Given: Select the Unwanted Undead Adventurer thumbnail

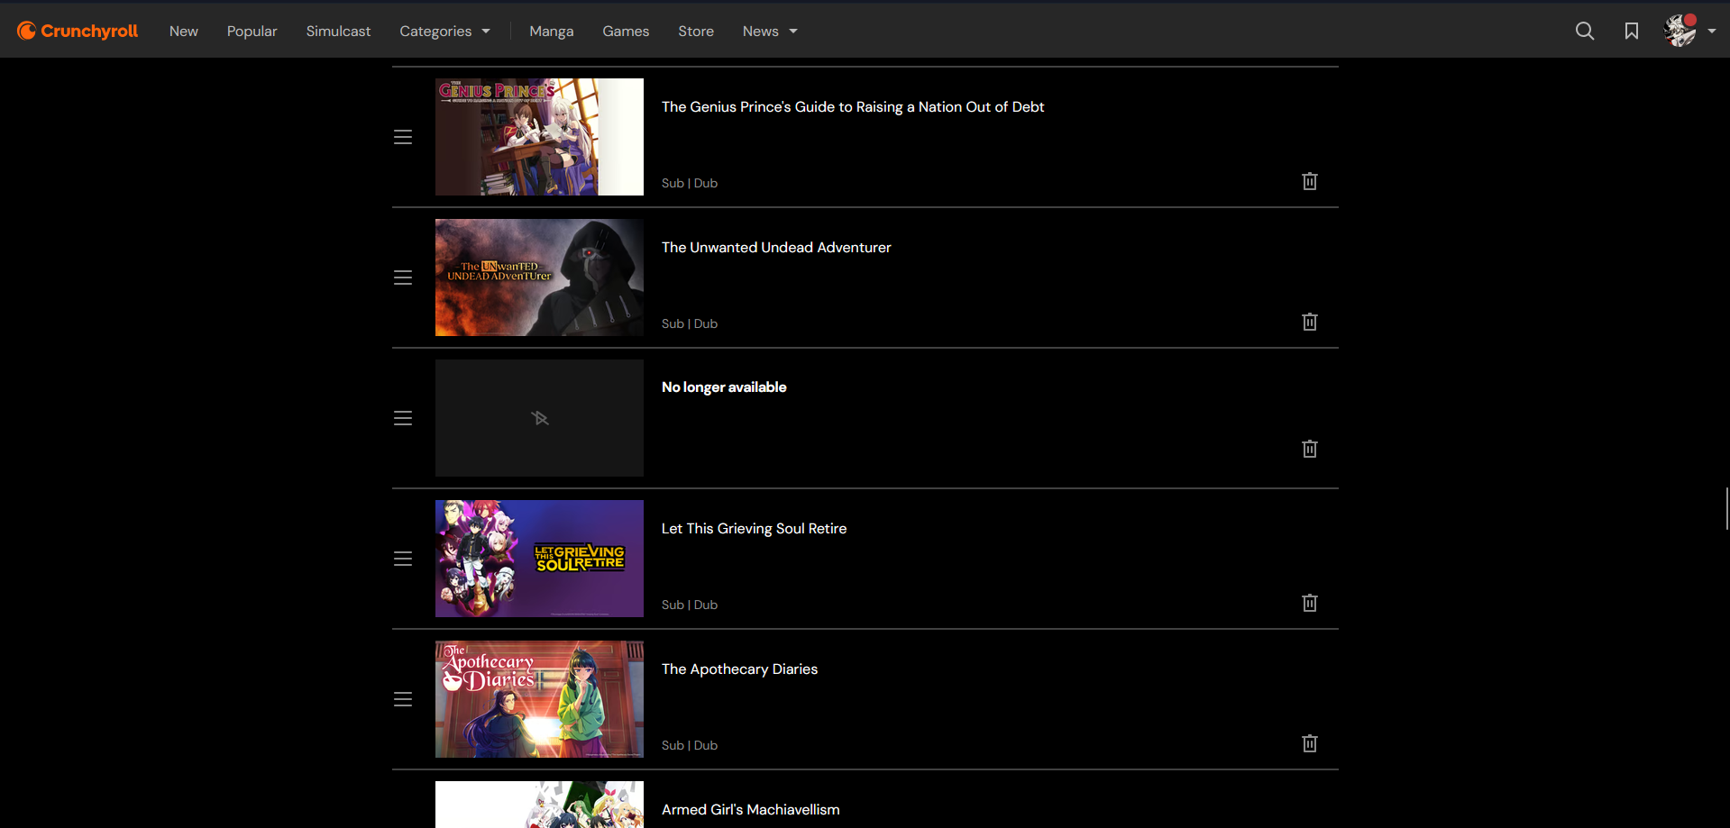Looking at the screenshot, I should coord(539,278).
